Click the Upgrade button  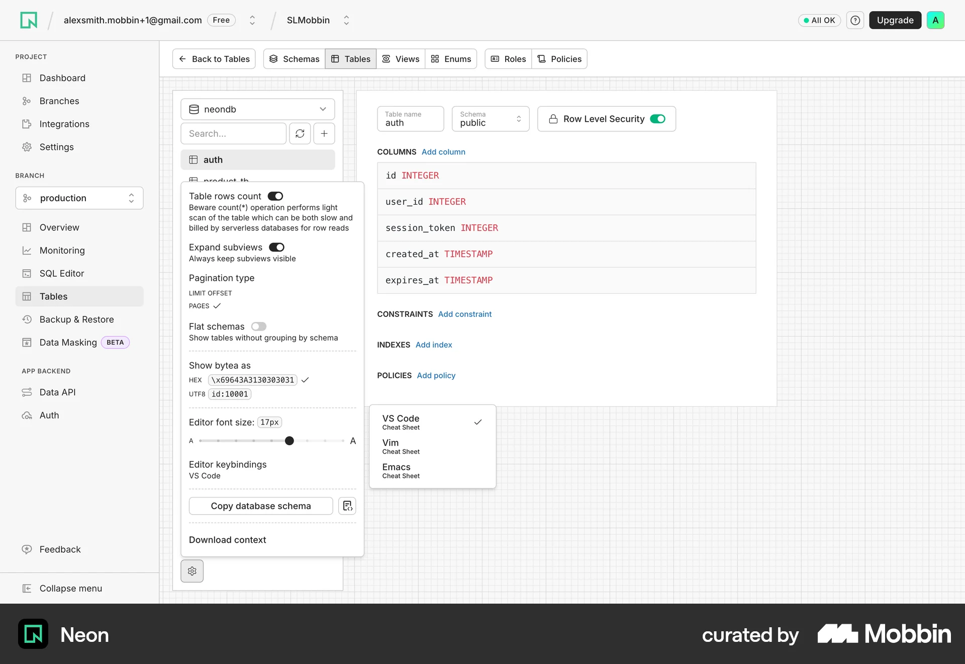click(x=895, y=20)
